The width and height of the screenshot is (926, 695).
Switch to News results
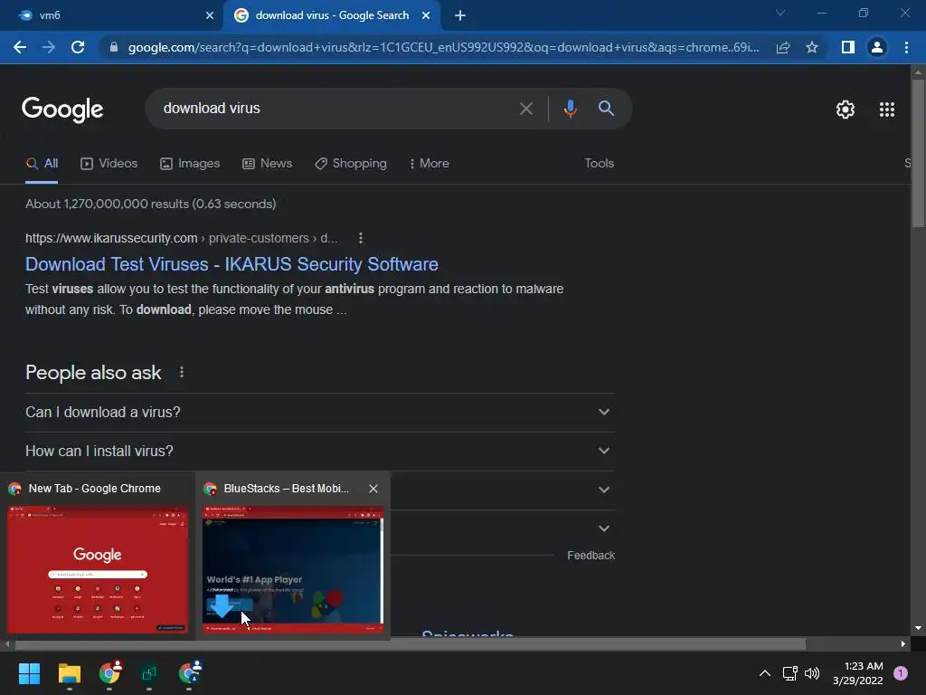[x=267, y=164]
